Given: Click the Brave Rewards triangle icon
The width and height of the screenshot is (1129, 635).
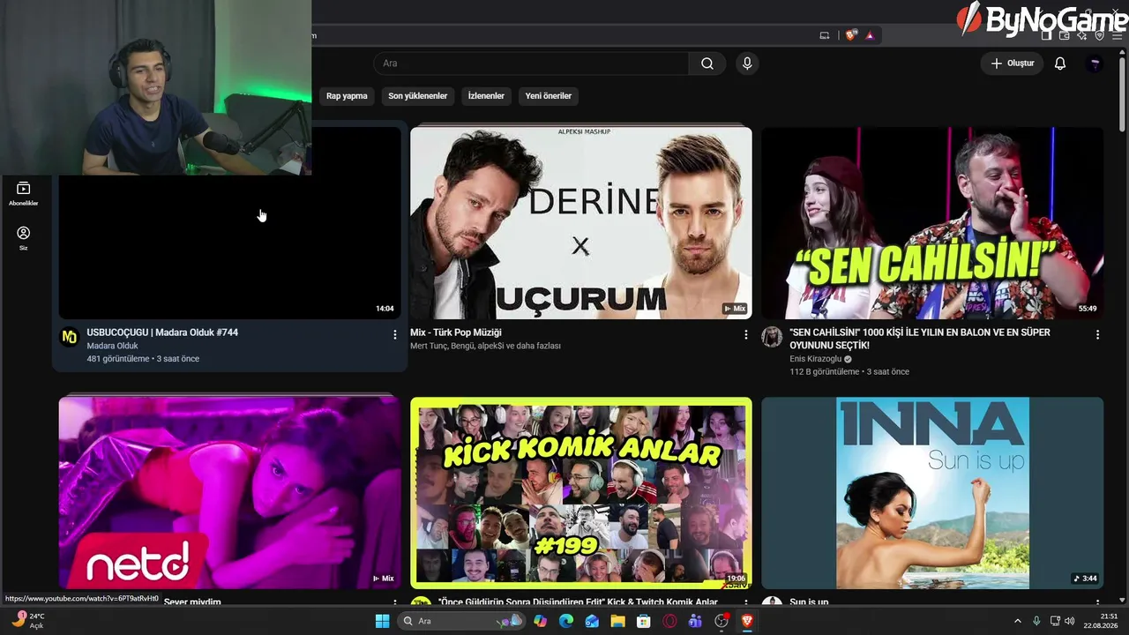Looking at the screenshot, I should coord(870,35).
